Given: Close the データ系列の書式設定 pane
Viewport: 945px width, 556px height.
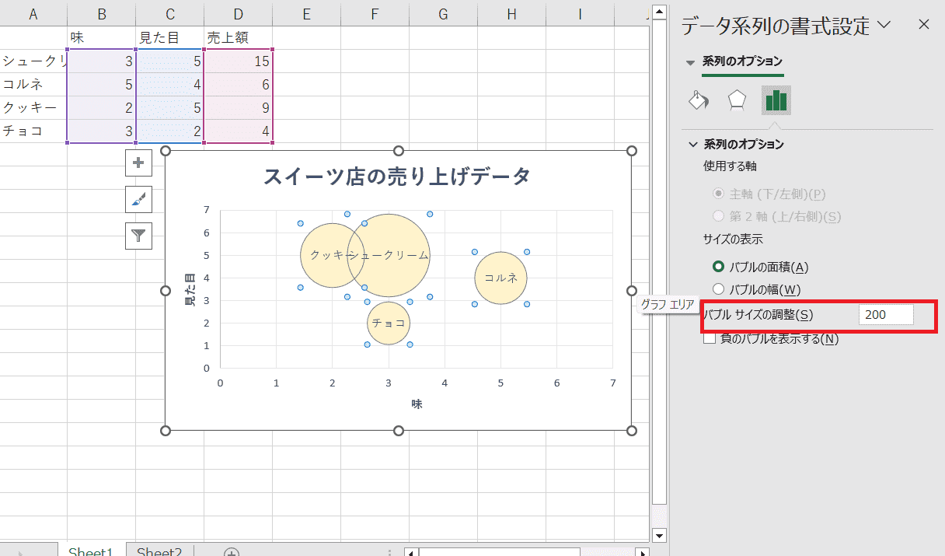Looking at the screenshot, I should pyautogui.click(x=923, y=25).
